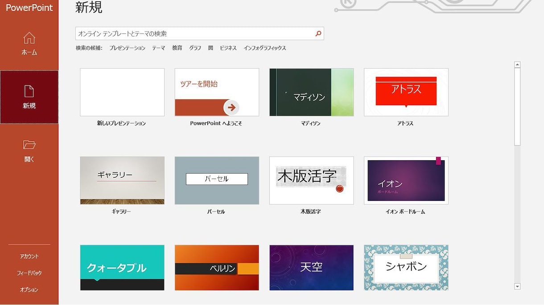Click the パーセル caption below thumbnail

[216, 211]
